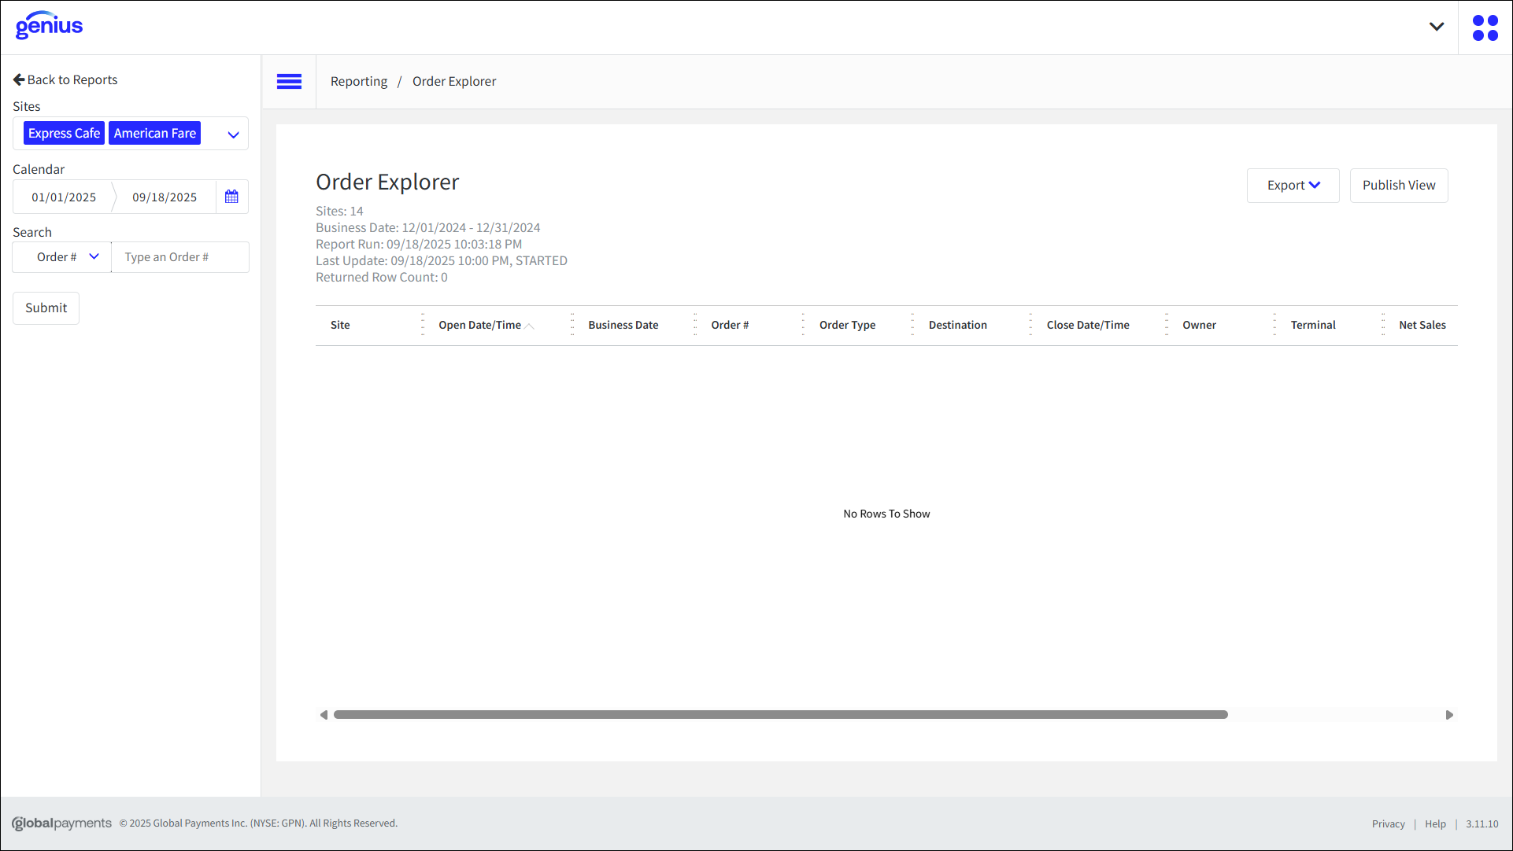1513x851 pixels.
Task: Sort by the Open Date/Time column
Action: coord(480,324)
